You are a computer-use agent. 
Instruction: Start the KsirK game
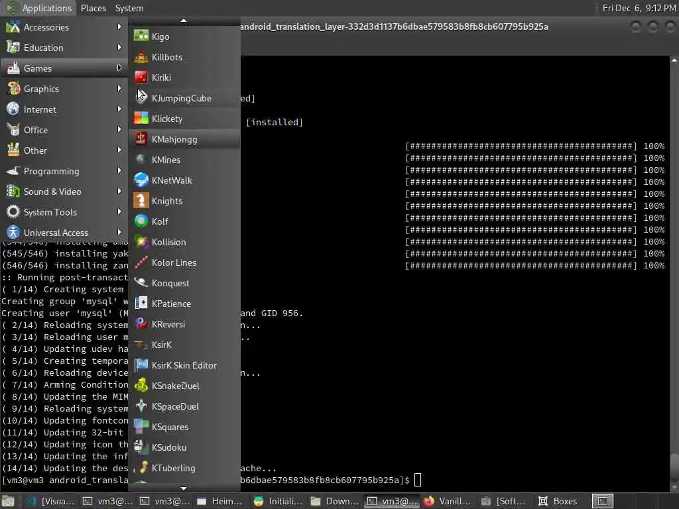pyautogui.click(x=184, y=345)
